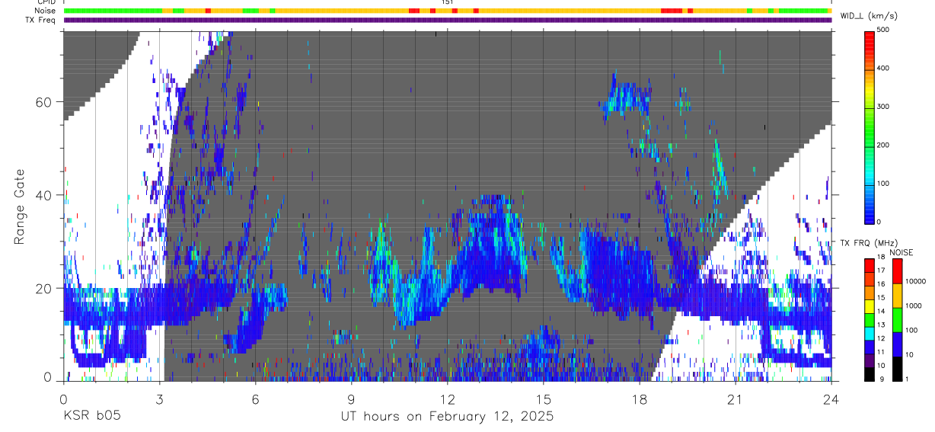
Task: Click the red top segment of TX FRQ colorbar
Action: point(870,266)
